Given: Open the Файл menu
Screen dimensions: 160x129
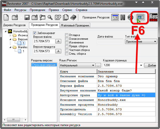Looking at the screenshot, I should coord(7,10).
